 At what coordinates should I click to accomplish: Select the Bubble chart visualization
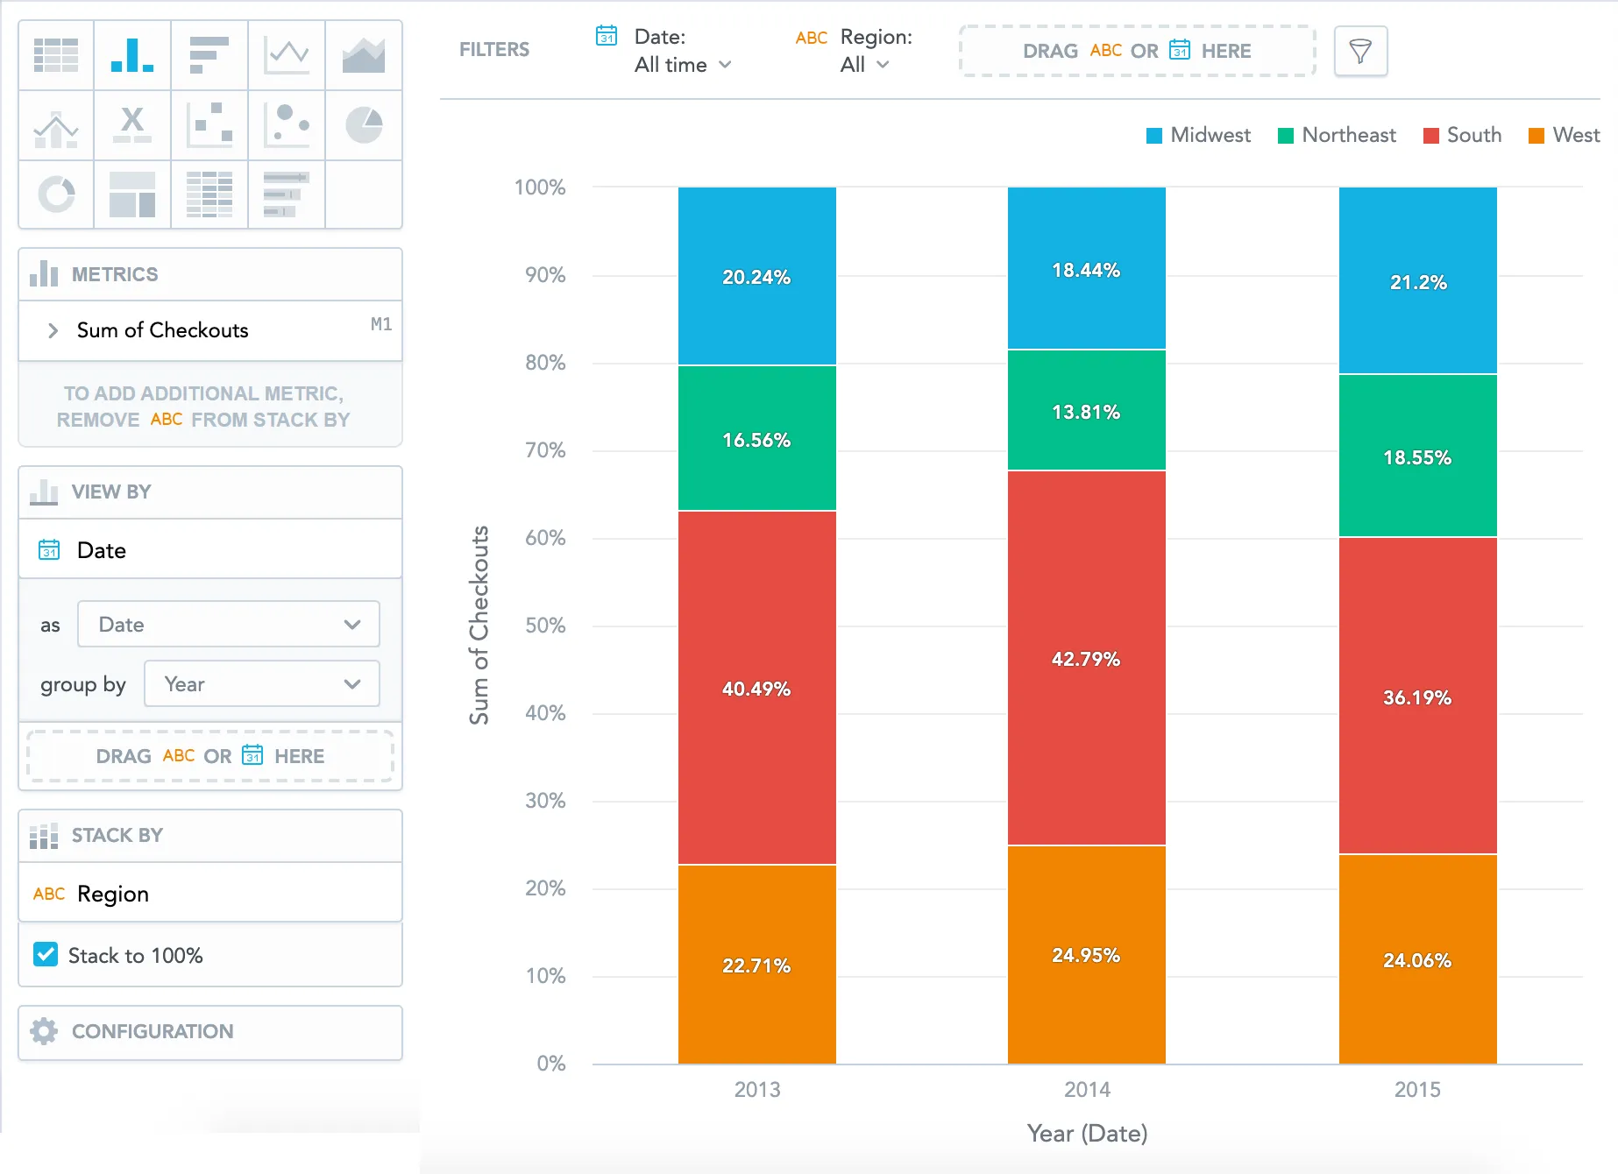coord(287,125)
